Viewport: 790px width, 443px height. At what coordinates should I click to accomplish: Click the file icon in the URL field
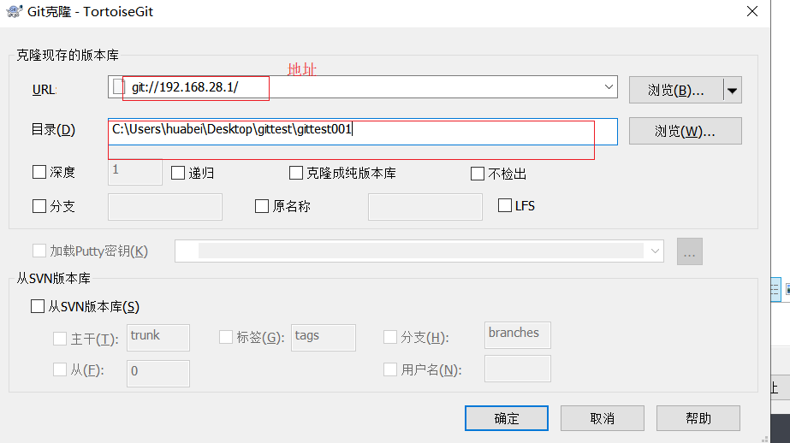point(118,86)
